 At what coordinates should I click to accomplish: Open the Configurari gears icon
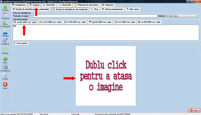pyautogui.click(x=5, y=40)
